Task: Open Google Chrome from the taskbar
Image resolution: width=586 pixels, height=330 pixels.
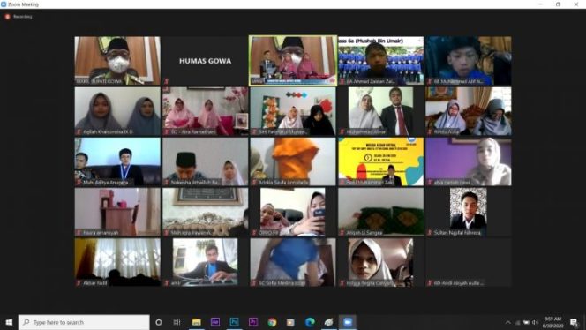Action: (x=272, y=322)
